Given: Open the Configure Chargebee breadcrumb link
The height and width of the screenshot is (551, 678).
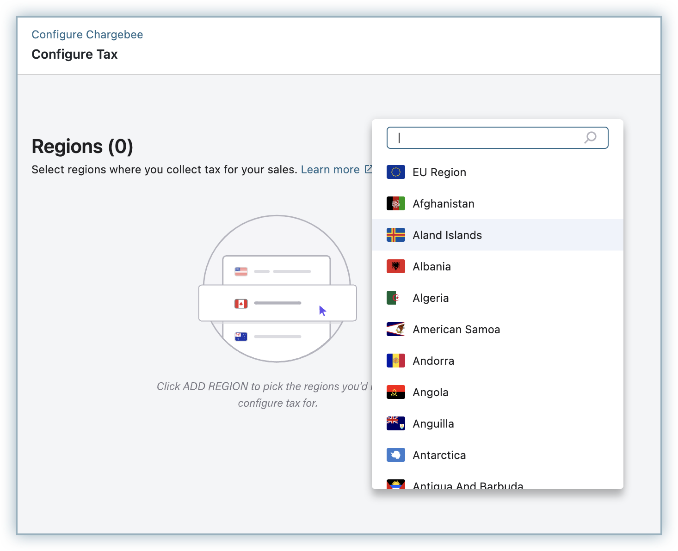Looking at the screenshot, I should [87, 35].
